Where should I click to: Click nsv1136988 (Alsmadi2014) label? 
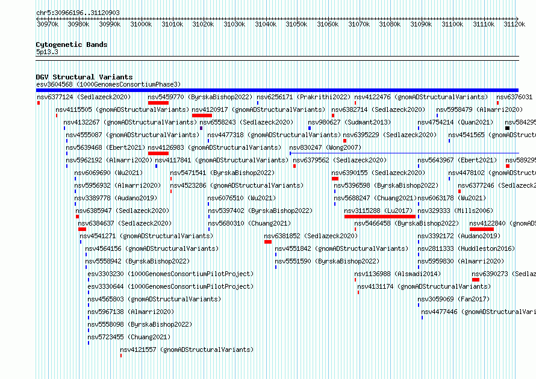[x=398, y=274]
